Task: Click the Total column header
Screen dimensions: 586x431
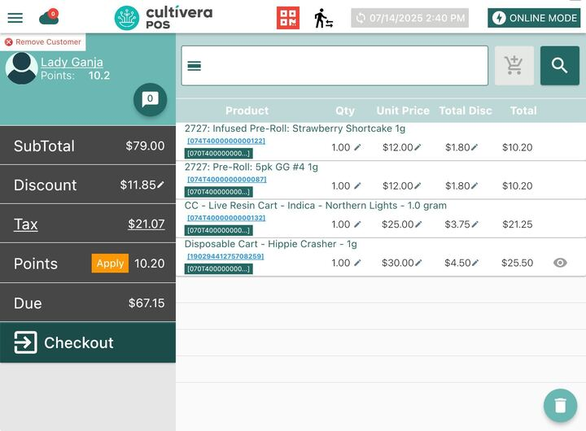Action: pyautogui.click(x=523, y=111)
